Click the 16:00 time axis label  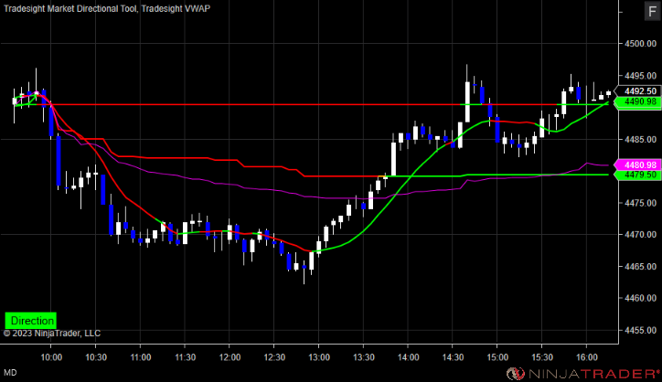[587, 357]
